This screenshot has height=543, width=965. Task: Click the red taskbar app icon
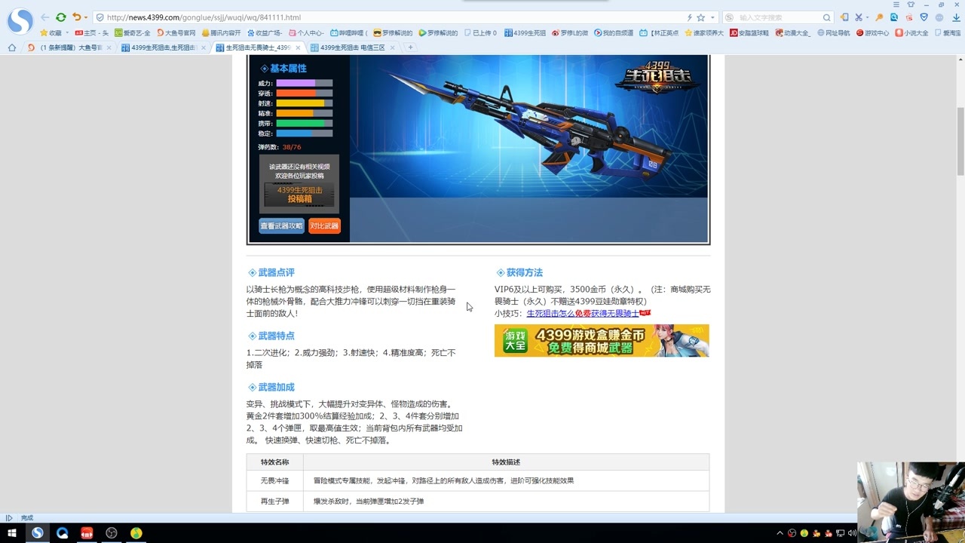[87, 533]
